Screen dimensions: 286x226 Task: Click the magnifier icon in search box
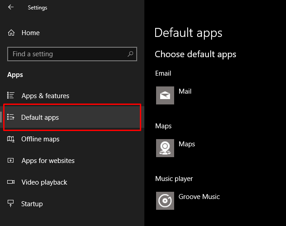[x=130, y=54]
